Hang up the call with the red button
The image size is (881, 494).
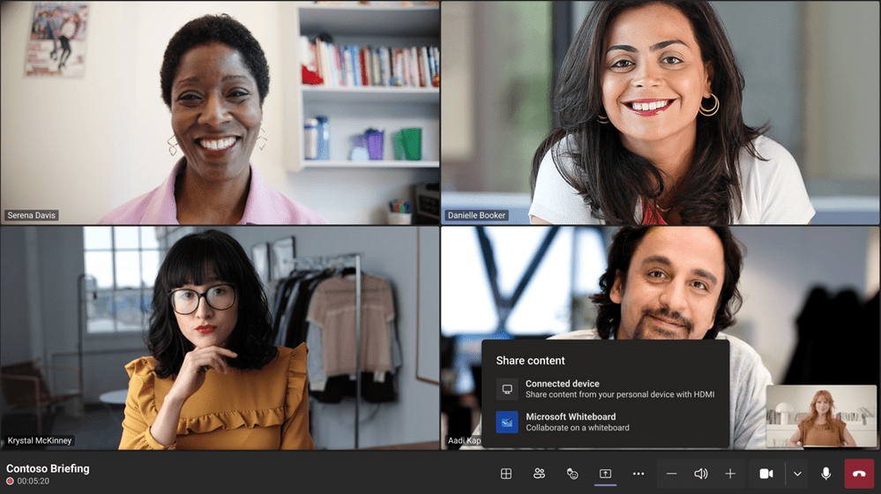(859, 474)
